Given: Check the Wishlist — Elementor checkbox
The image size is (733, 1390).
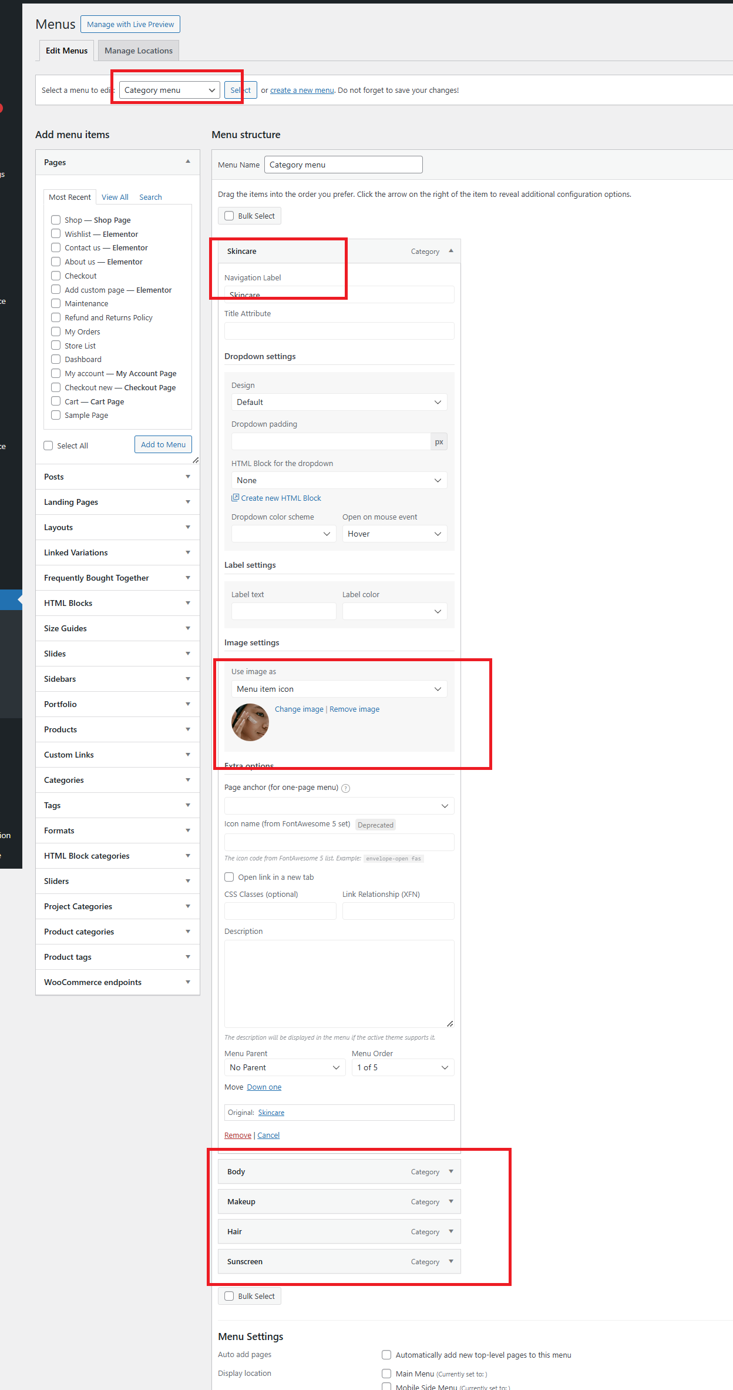Looking at the screenshot, I should point(56,234).
